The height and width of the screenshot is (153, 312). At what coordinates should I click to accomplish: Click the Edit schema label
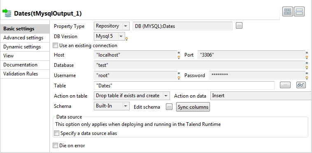tap(147, 107)
